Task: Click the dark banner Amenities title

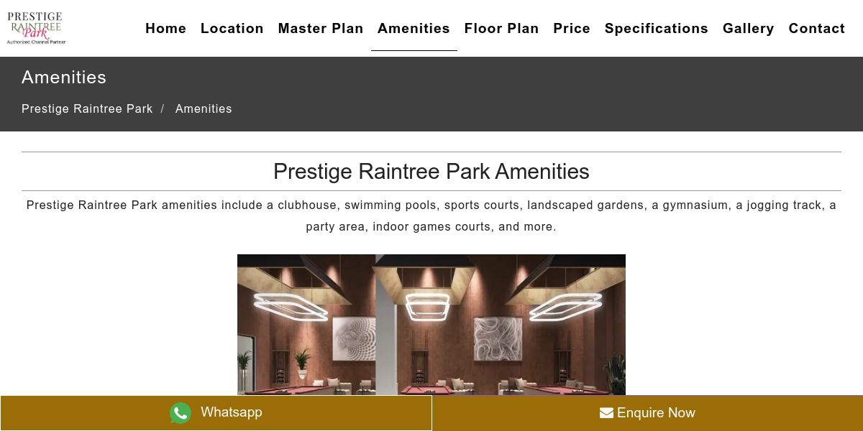Action: pos(64,78)
